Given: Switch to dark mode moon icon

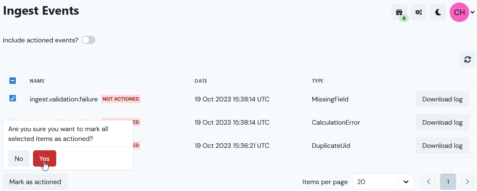Looking at the screenshot, I should 438,13.
